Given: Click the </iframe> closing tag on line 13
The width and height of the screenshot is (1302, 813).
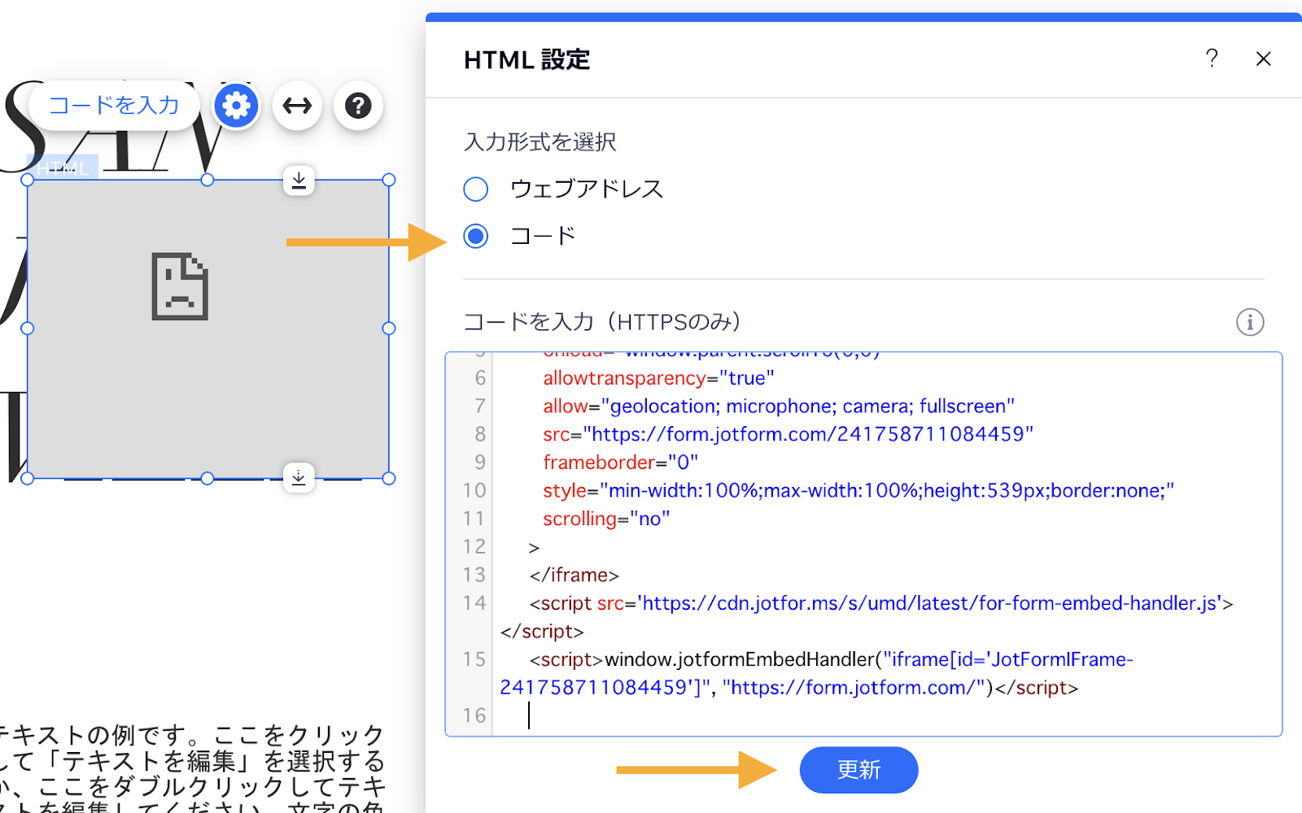Looking at the screenshot, I should tap(575, 575).
